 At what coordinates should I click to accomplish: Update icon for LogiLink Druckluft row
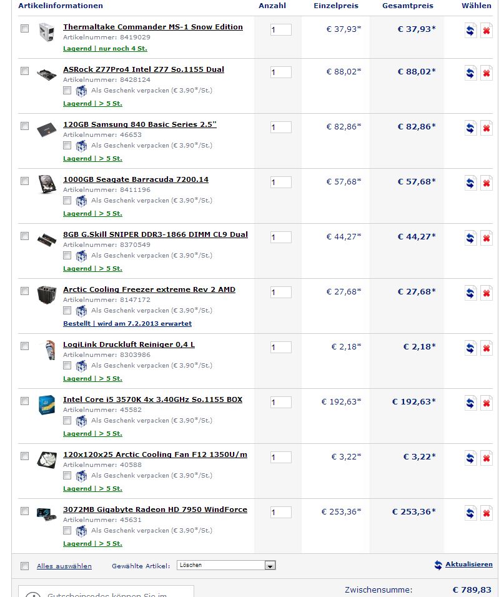coord(470,348)
